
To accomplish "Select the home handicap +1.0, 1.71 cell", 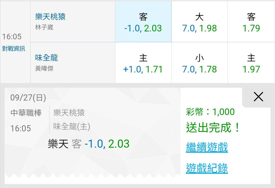I will 143,63.
